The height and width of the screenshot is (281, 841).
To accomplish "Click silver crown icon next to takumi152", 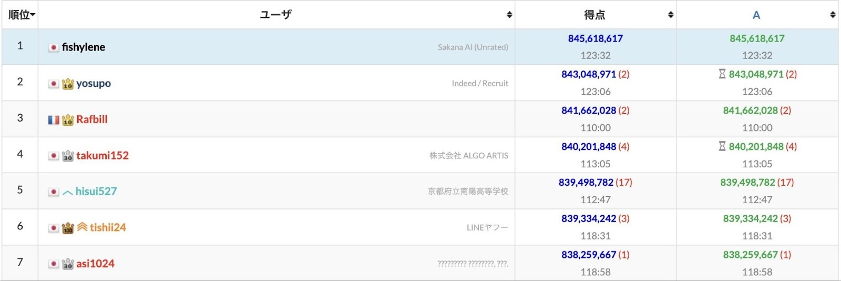I will [x=68, y=156].
